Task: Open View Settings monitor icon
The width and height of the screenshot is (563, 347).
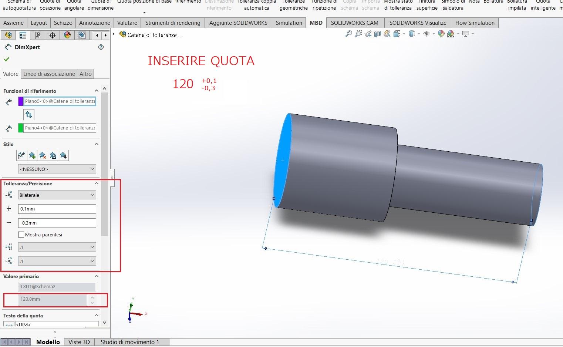Action: [x=466, y=34]
